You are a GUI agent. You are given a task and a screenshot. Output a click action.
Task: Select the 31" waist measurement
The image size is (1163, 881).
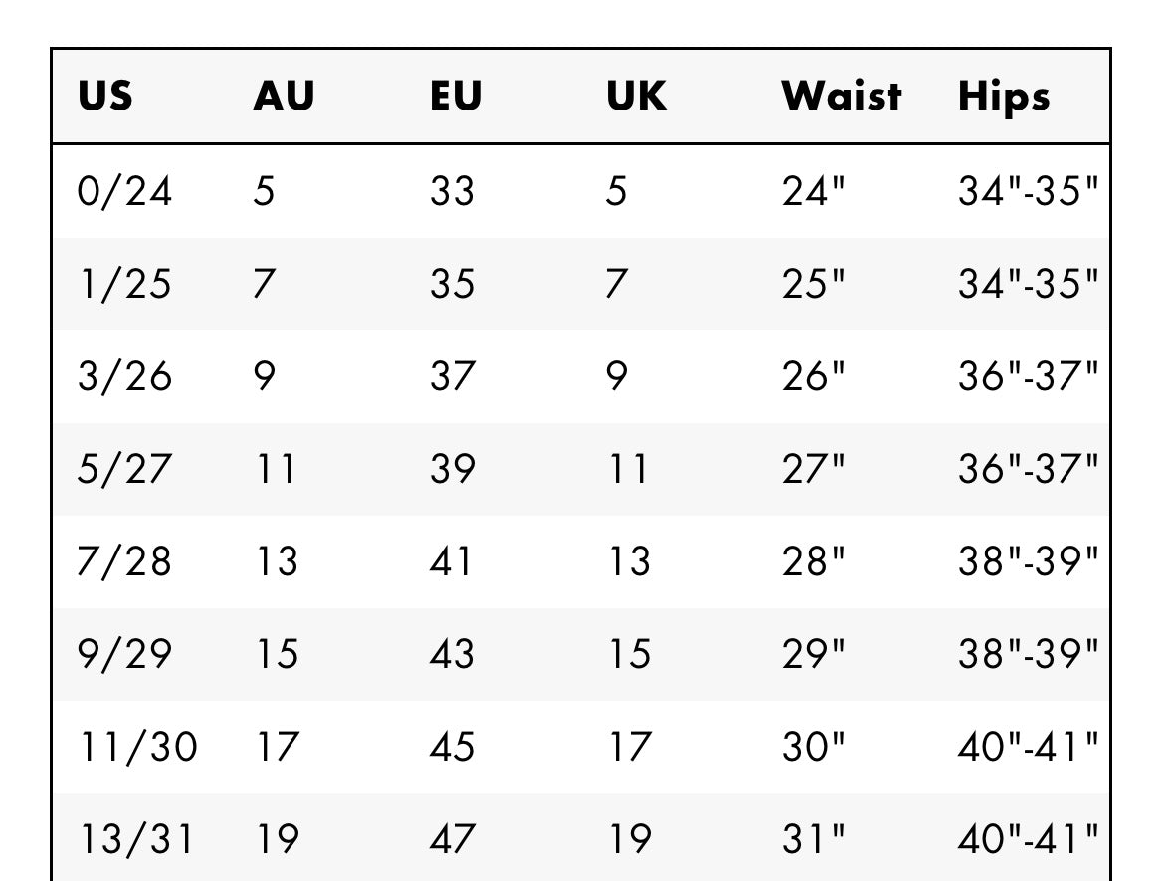(813, 839)
